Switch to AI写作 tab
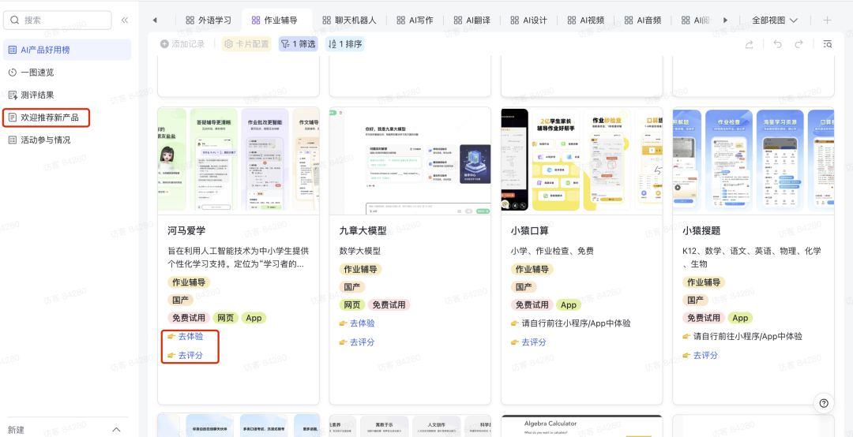This screenshot has height=437, width=853. 415,20
